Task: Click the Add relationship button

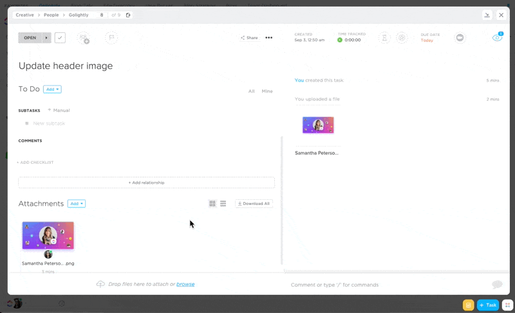Action: [x=147, y=183]
